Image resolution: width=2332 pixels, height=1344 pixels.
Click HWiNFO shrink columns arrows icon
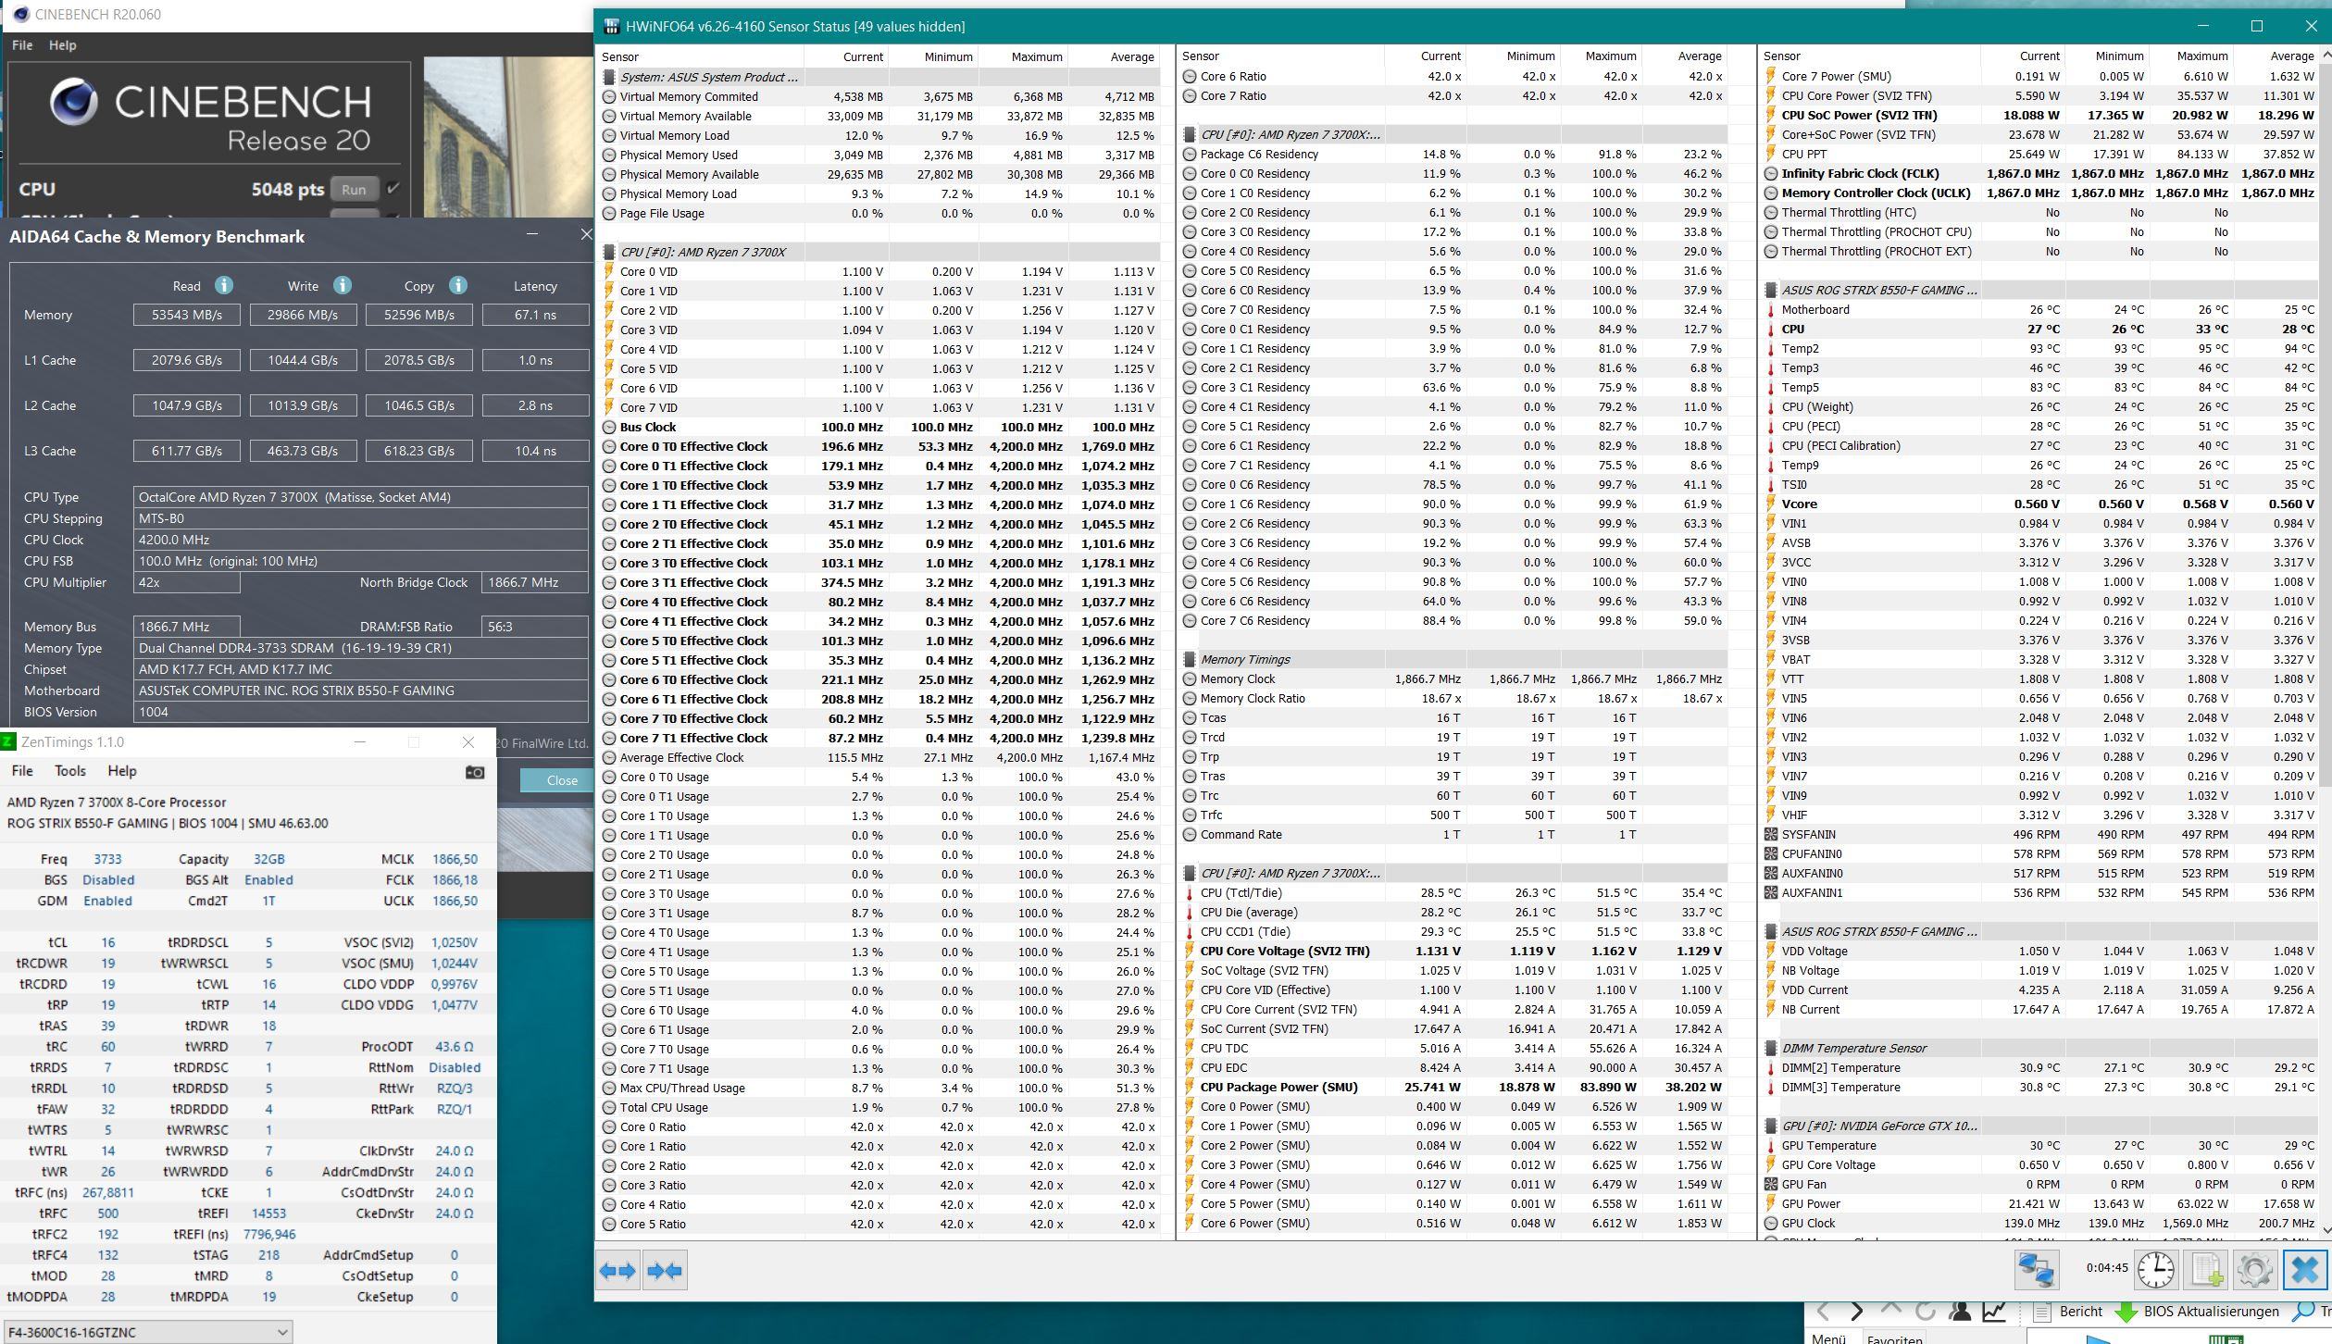(x=665, y=1271)
